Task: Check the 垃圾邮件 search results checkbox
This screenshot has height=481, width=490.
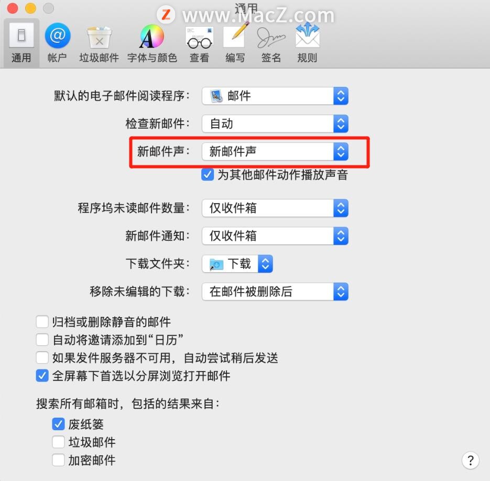Action: [x=59, y=442]
